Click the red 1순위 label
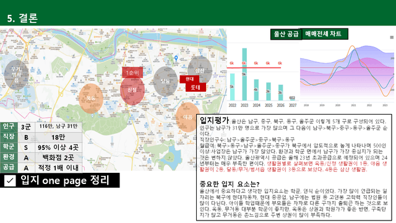396x223 pixels. coord(132,72)
